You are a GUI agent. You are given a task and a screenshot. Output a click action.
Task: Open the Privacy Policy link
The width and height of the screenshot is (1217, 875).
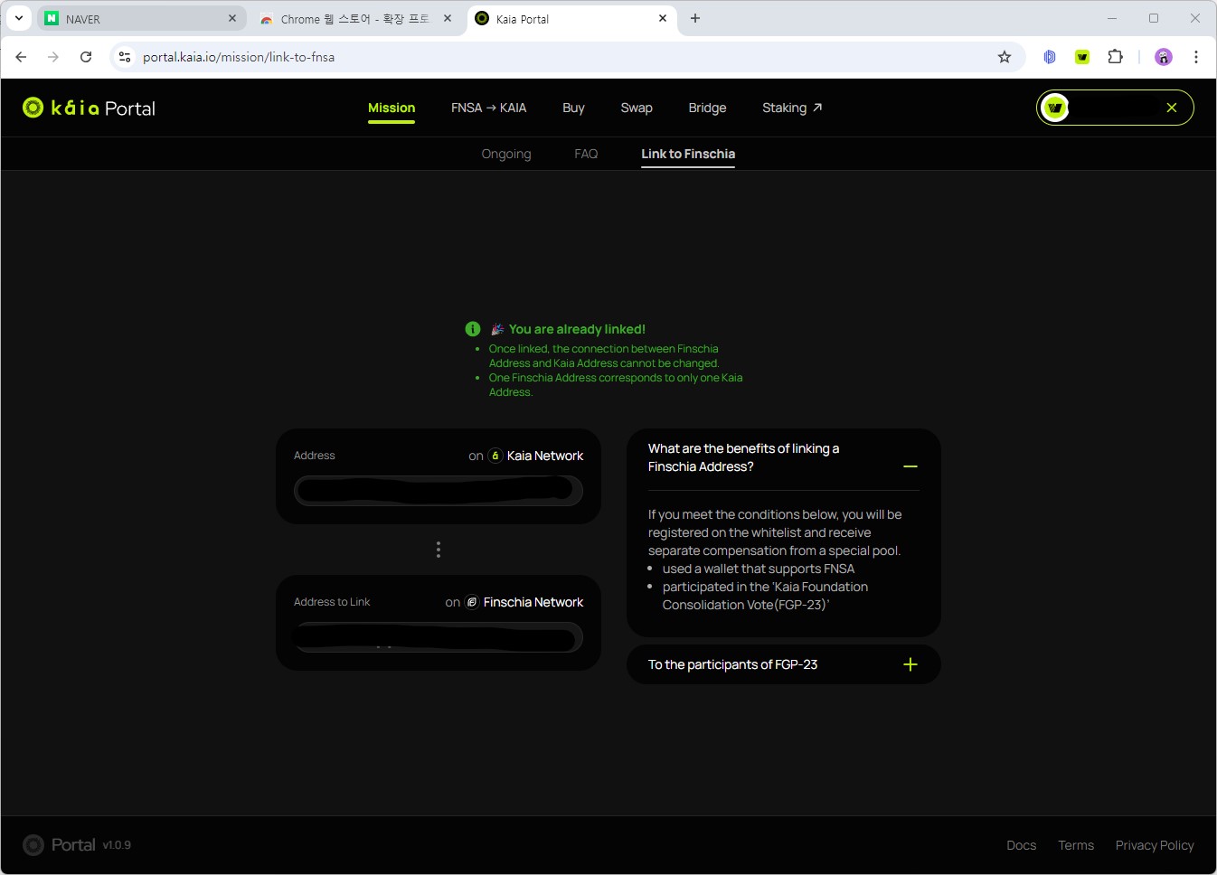tap(1155, 845)
